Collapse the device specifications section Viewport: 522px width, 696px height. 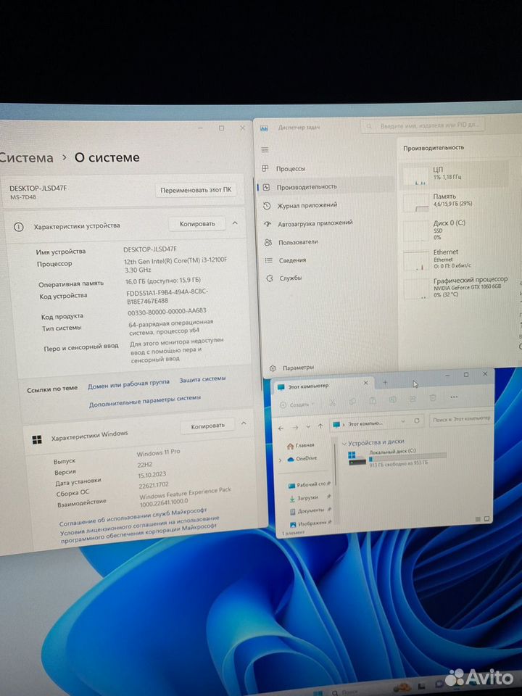point(234,224)
